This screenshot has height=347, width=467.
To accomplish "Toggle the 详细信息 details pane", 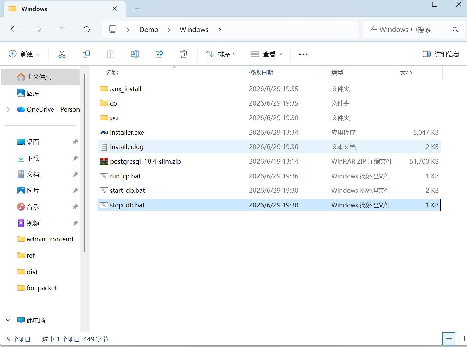I will [x=441, y=54].
